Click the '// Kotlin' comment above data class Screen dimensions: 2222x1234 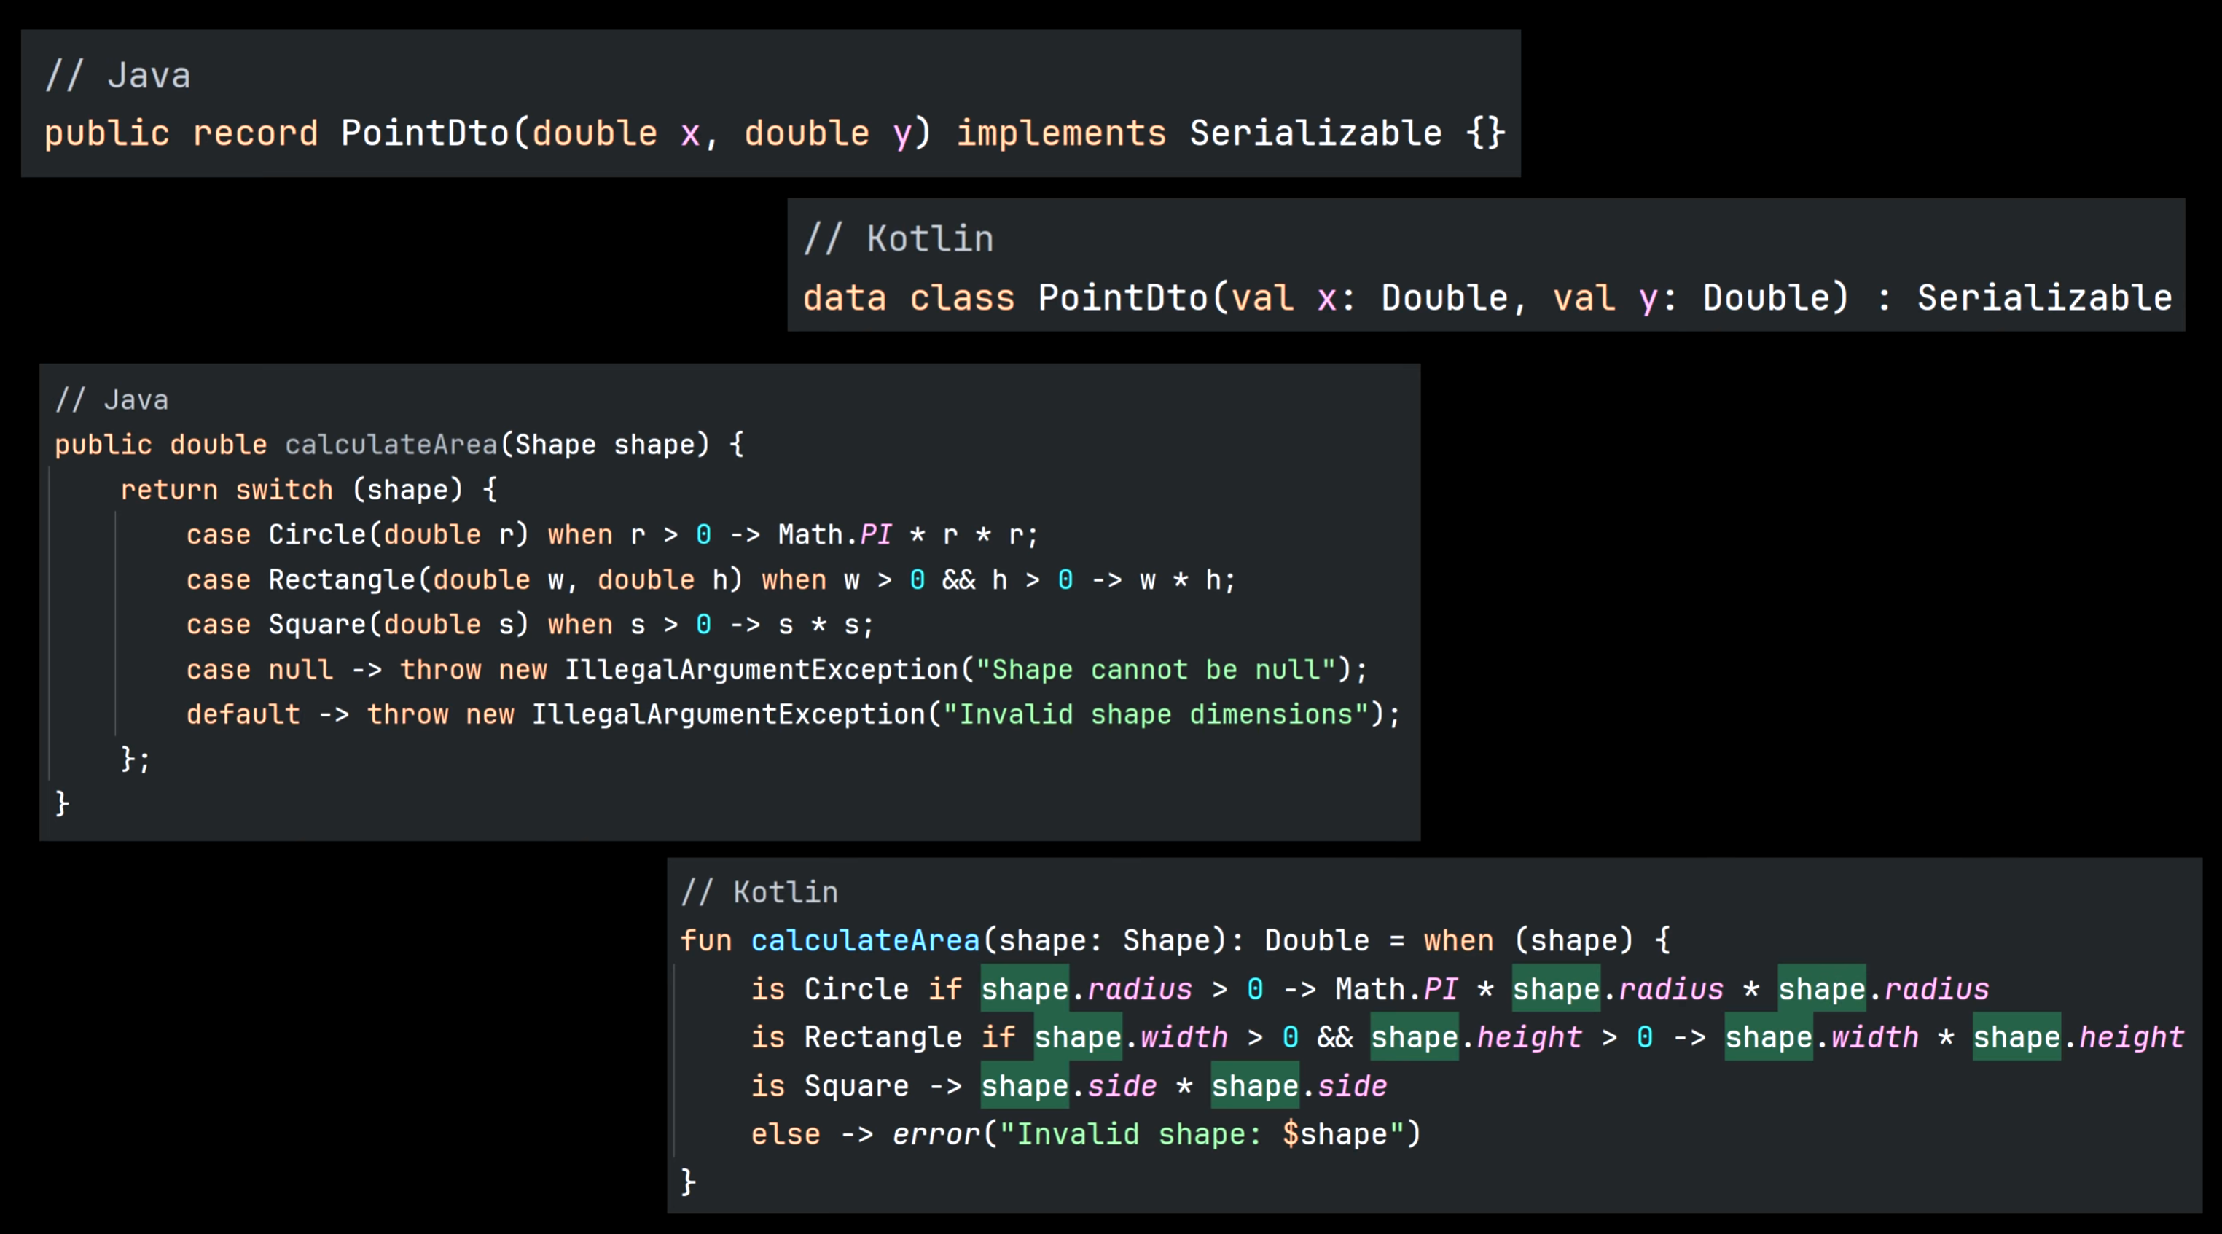point(898,239)
